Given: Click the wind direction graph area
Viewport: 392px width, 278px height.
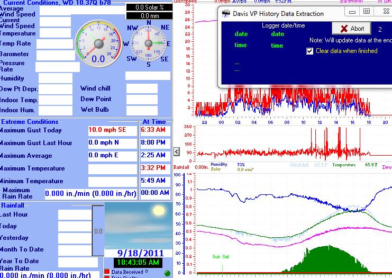Looking at the screenshot, I should coord(293,144).
